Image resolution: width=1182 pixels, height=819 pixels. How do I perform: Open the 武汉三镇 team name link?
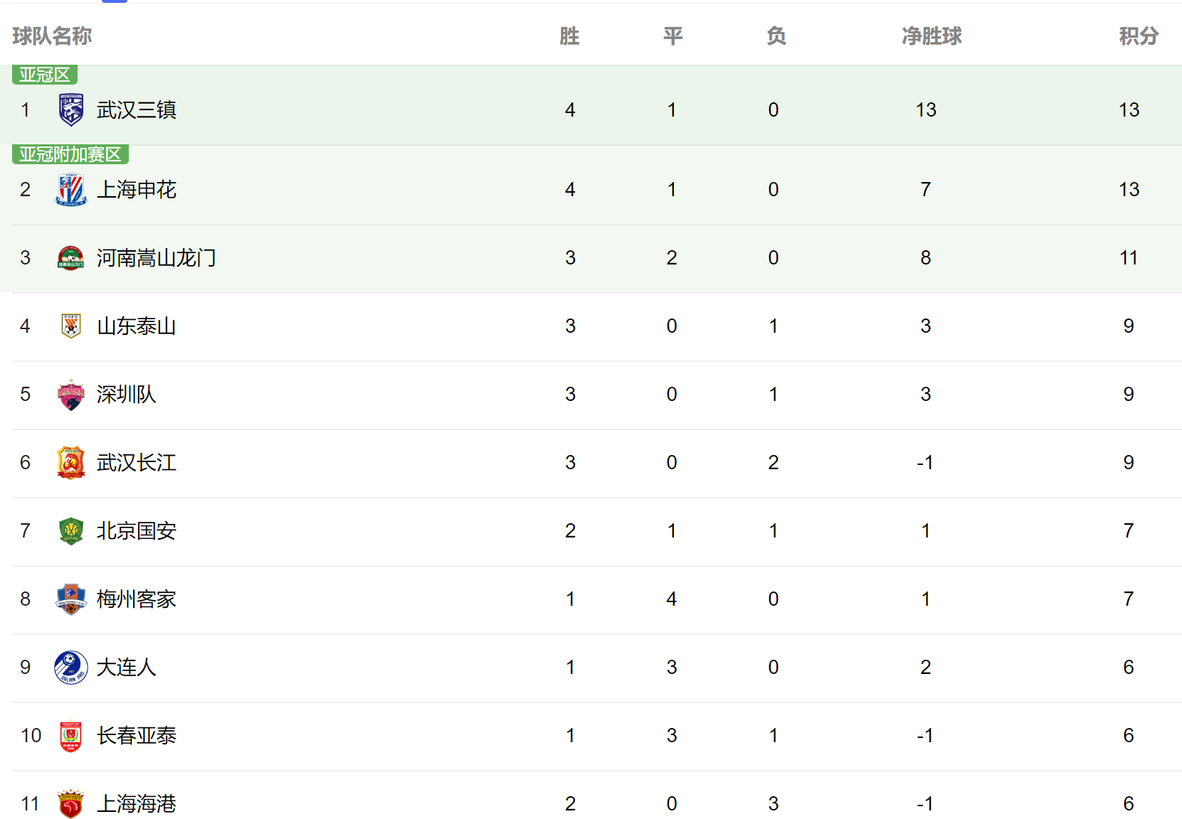(137, 109)
